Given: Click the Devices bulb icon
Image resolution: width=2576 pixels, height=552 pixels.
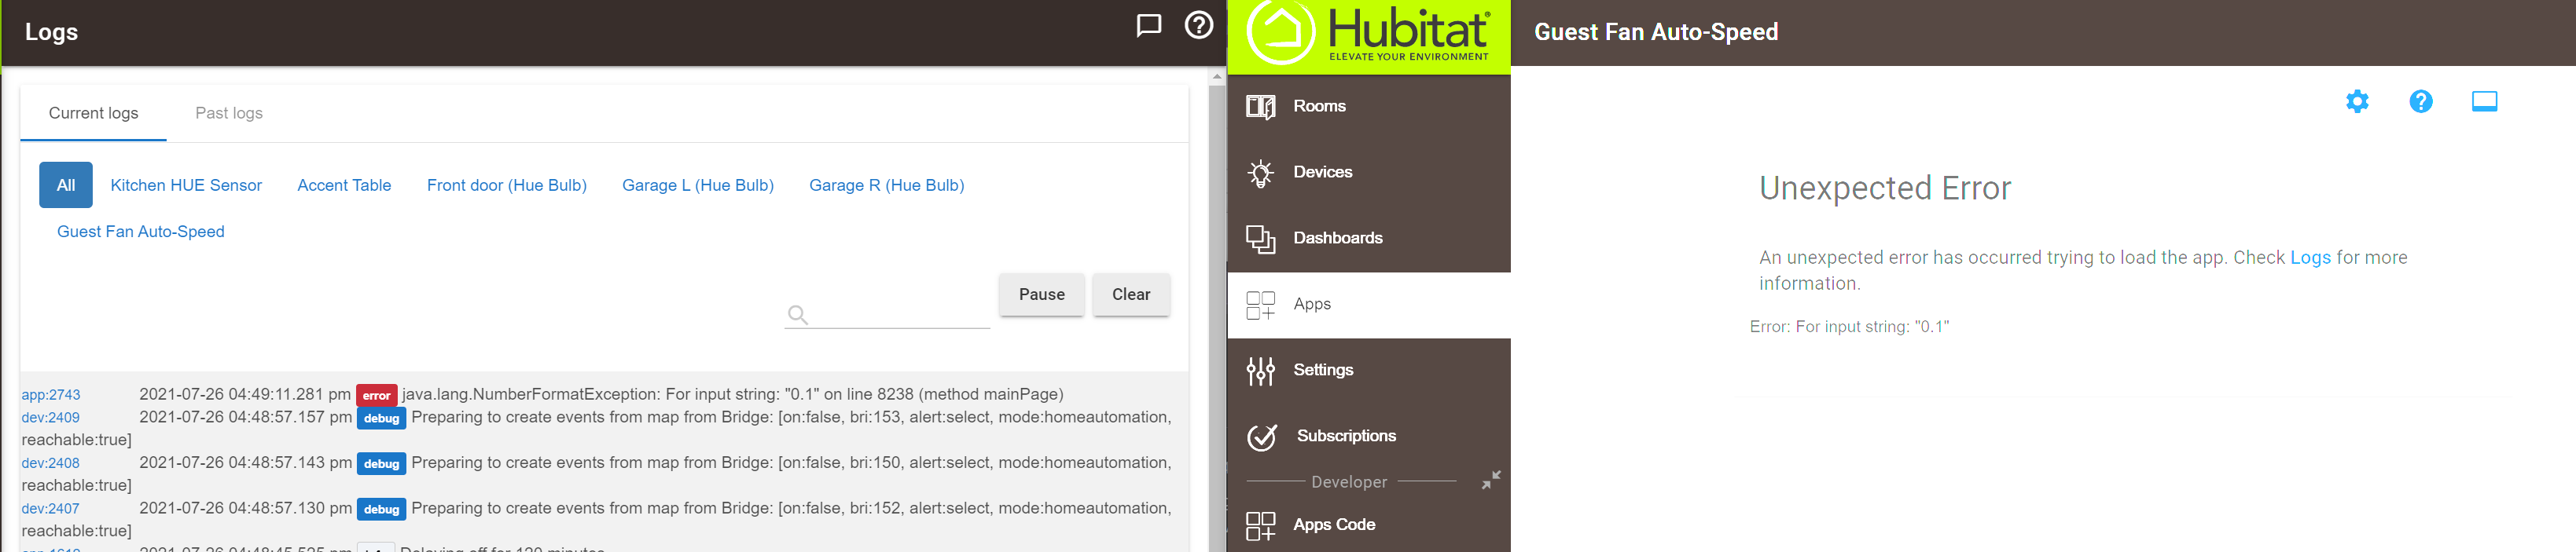Looking at the screenshot, I should pos(1260,173).
